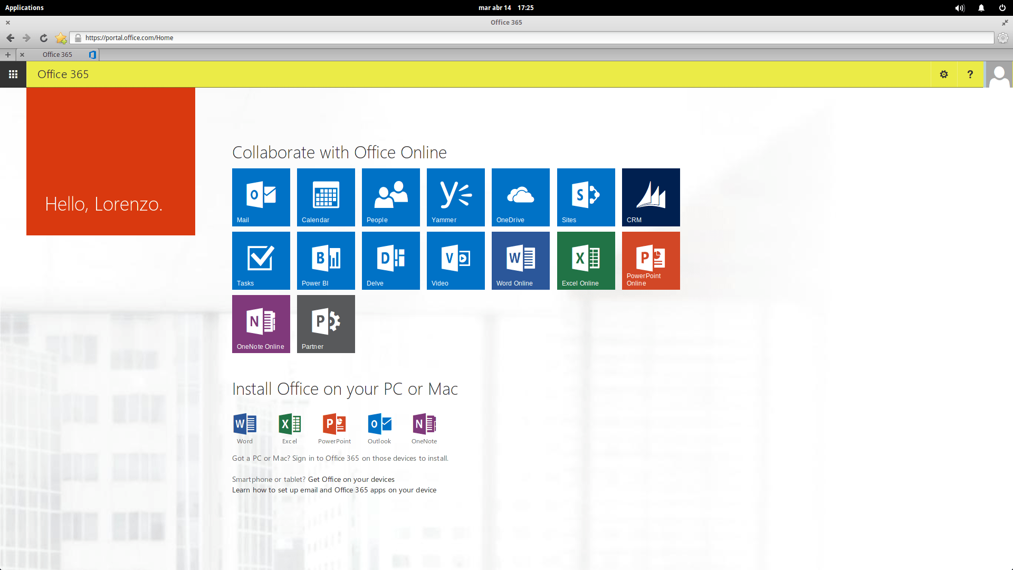Open the Video tile
Screen dimensions: 1013x570
click(456, 261)
